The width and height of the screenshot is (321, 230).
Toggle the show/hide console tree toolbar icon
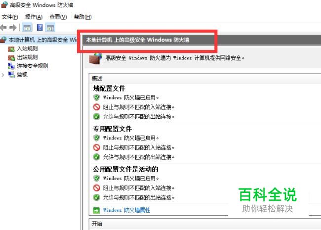point(27,28)
